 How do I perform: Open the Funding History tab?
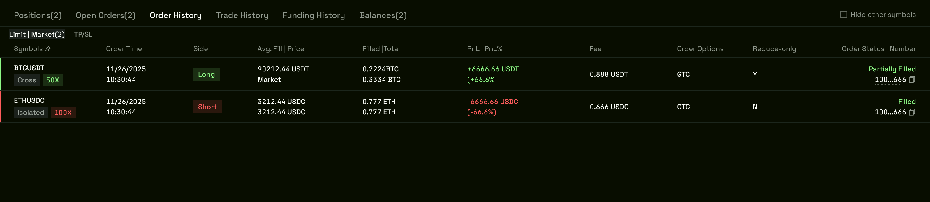(313, 15)
